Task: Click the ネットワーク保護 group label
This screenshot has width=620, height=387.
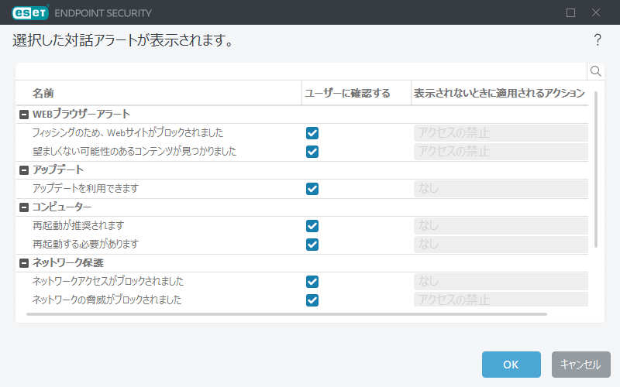Action: click(68, 262)
